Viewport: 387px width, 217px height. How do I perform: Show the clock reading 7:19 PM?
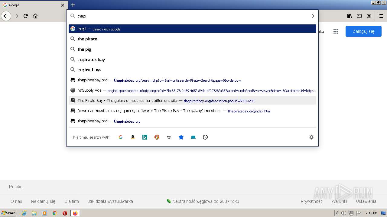(x=372, y=213)
